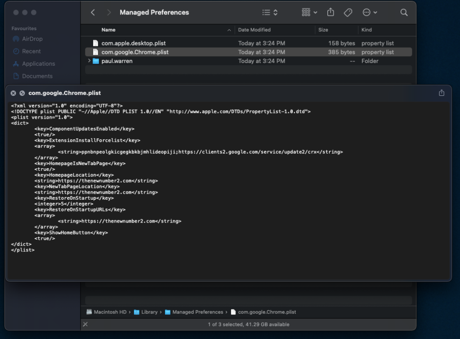Open the group-by options dropdown

tap(309, 12)
